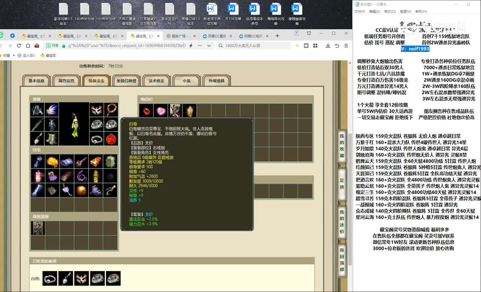Viewport: 481px width, 292px height.
Task: Switch to the 坐骑召唤兽 tab
Action: [x=127, y=81]
